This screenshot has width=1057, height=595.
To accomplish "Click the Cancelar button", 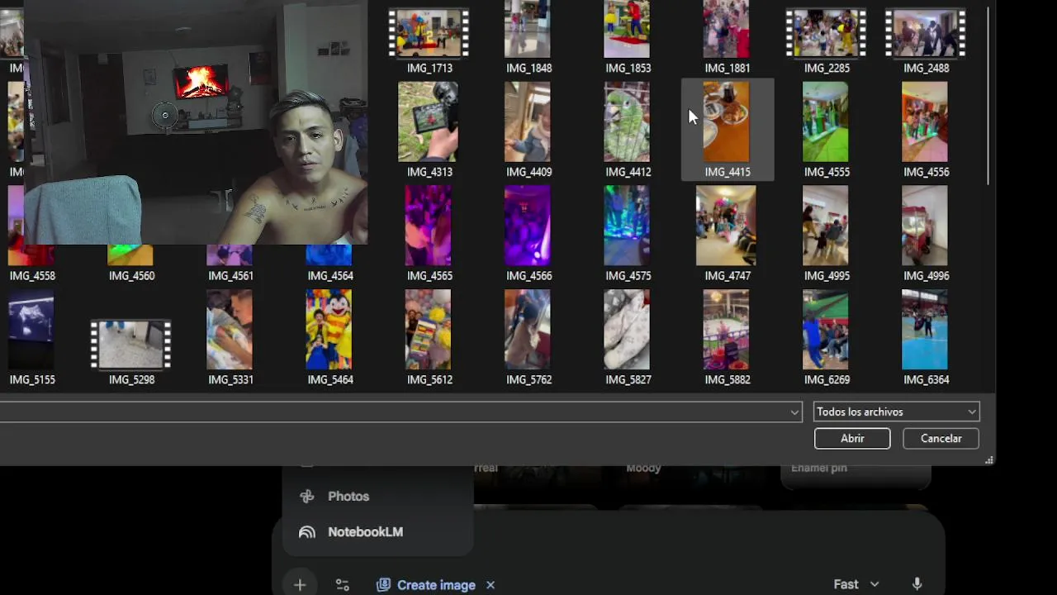I will (x=941, y=439).
